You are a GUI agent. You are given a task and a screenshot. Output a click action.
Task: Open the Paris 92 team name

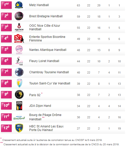click(x=35, y=95)
